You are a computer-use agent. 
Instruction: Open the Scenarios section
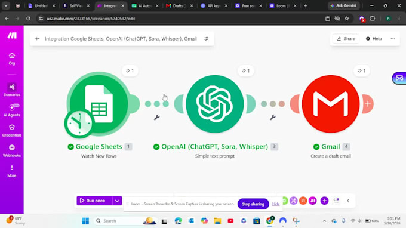click(12, 90)
